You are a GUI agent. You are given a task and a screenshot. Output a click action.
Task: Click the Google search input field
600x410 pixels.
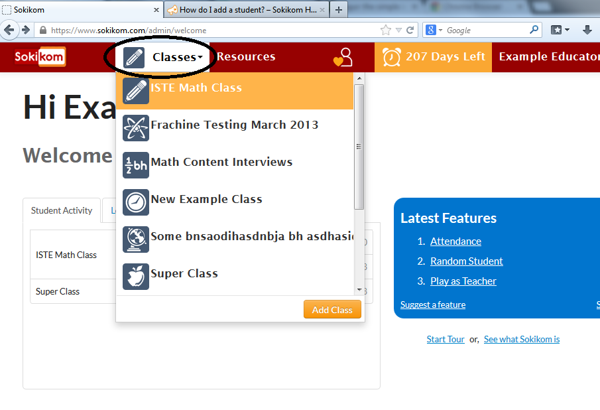486,30
